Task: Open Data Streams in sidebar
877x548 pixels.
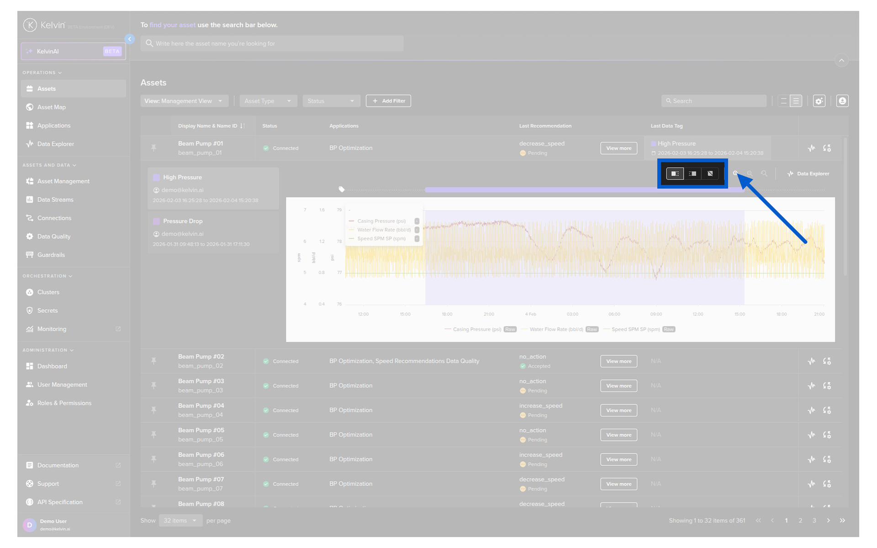Action: pyautogui.click(x=55, y=200)
